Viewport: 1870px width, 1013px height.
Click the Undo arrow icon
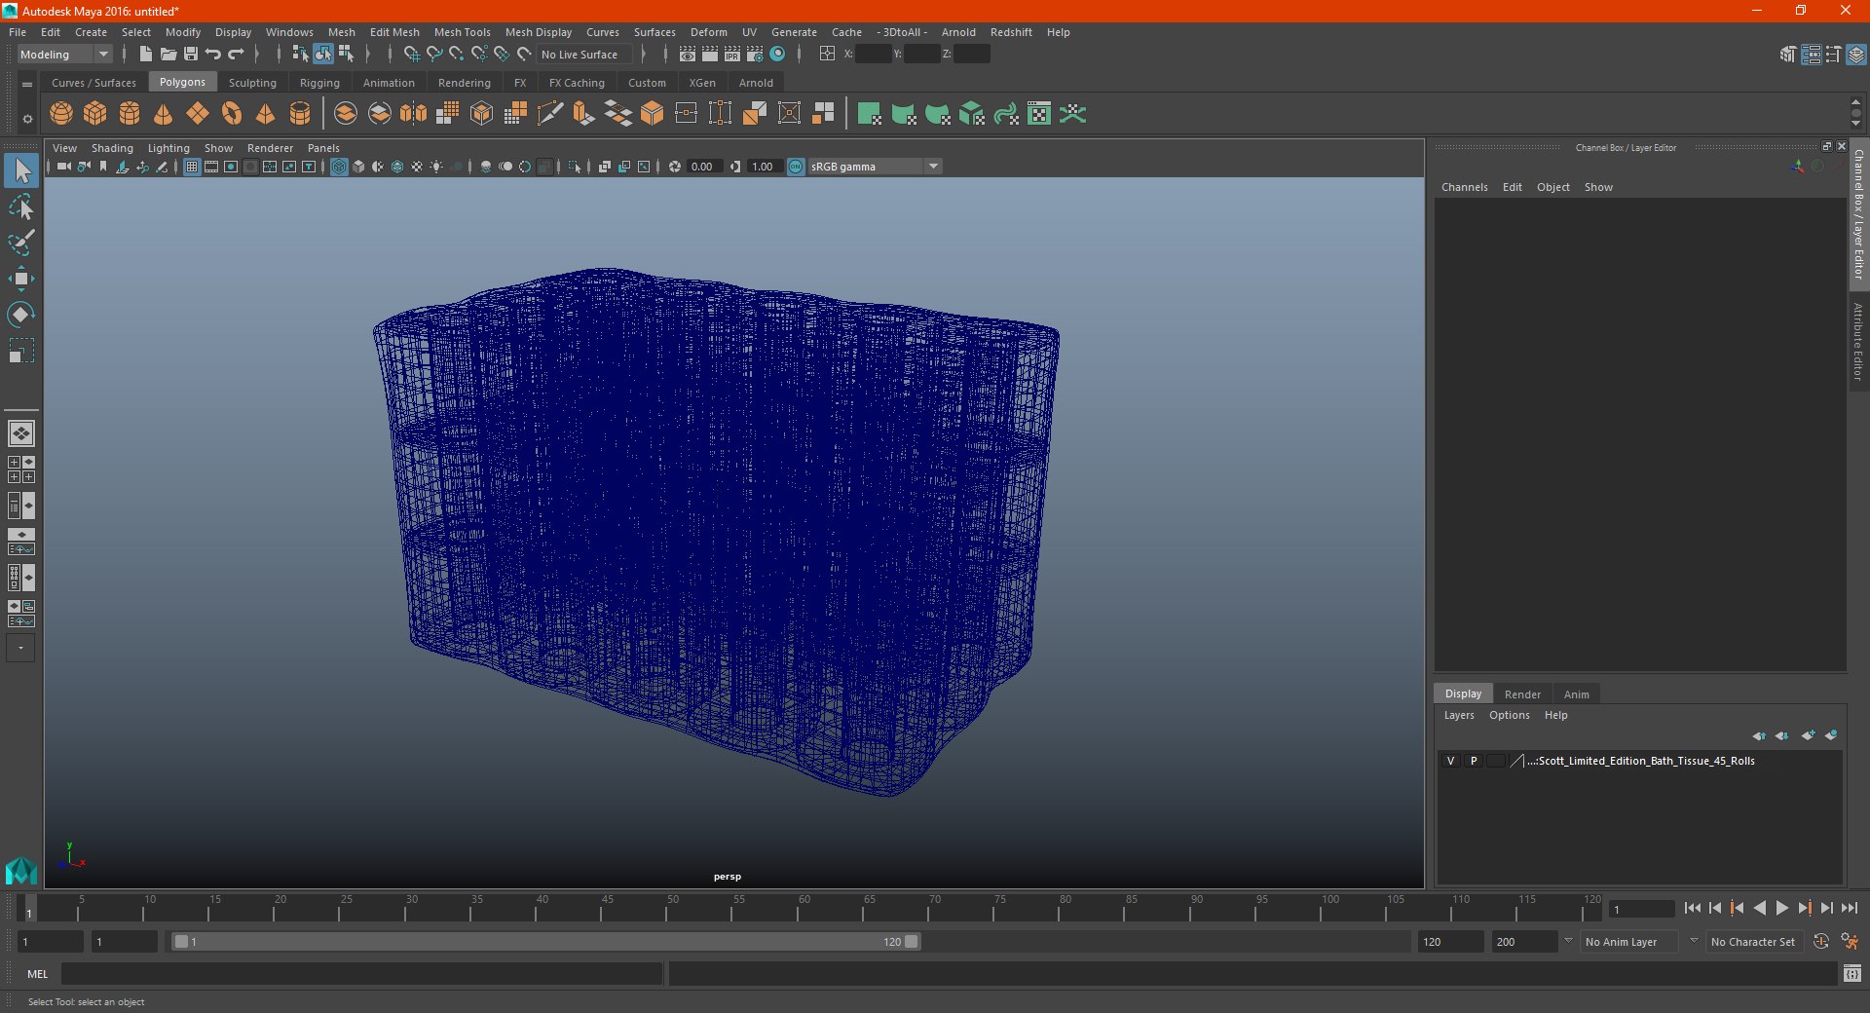pos(213,55)
